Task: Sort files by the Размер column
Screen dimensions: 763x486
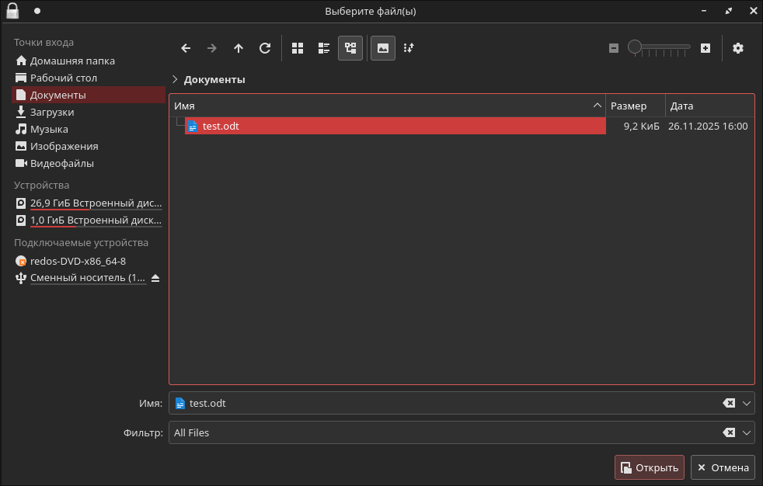Action: click(x=634, y=106)
